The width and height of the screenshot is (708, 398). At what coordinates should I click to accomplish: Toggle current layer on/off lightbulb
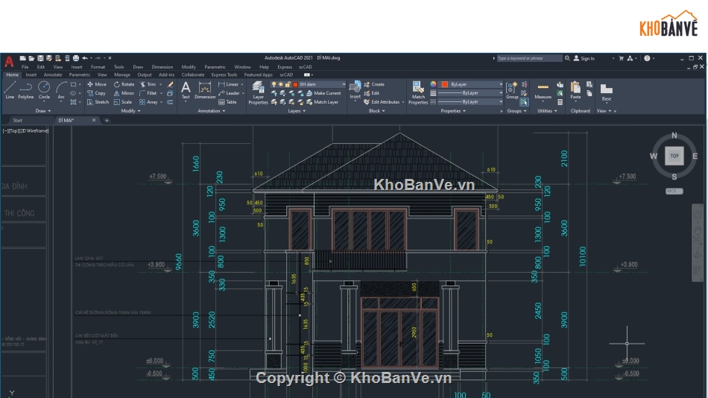(x=274, y=84)
